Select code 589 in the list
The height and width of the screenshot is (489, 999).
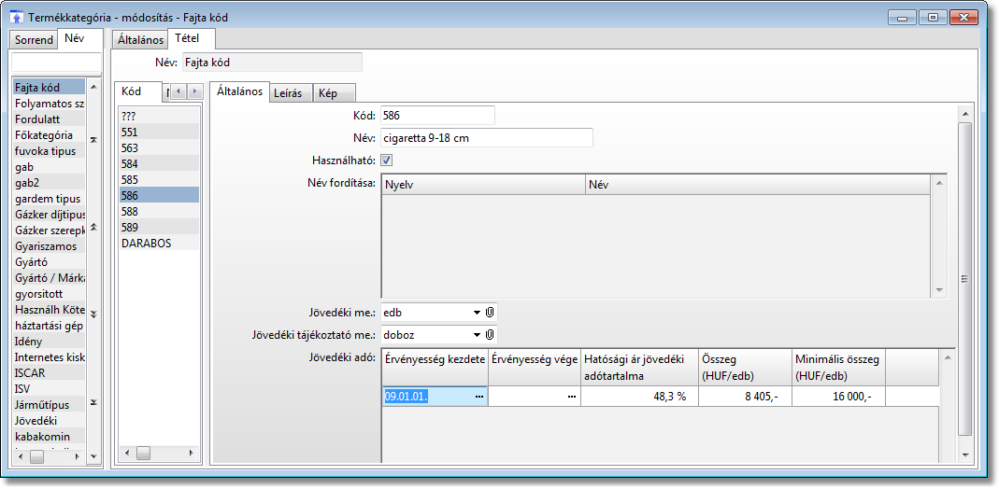click(x=159, y=227)
